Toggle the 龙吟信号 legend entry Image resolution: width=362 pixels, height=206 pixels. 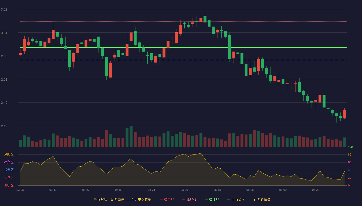pyautogui.click(x=261, y=200)
